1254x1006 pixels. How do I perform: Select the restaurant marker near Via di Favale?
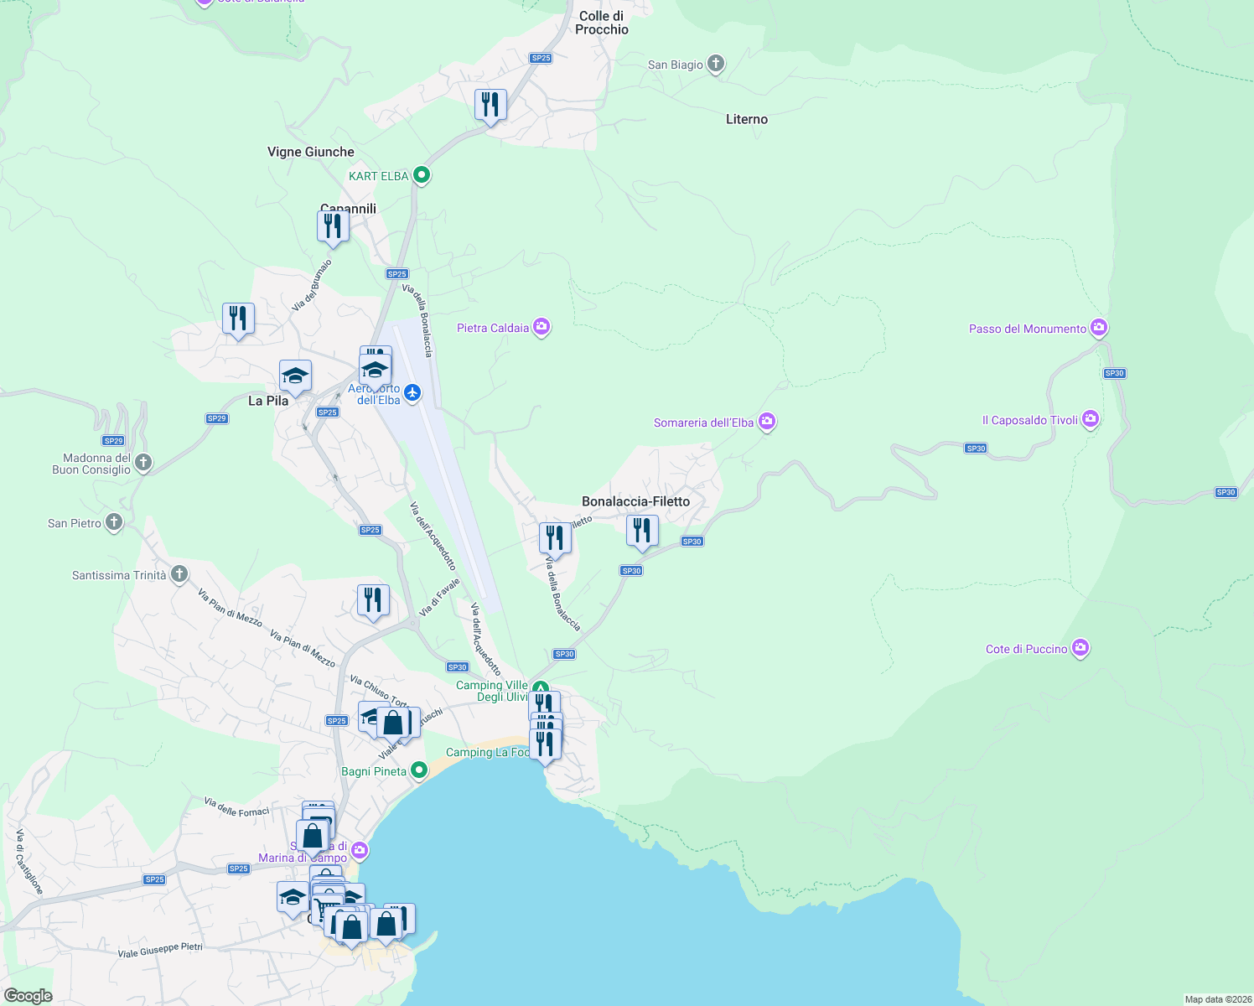point(373,601)
